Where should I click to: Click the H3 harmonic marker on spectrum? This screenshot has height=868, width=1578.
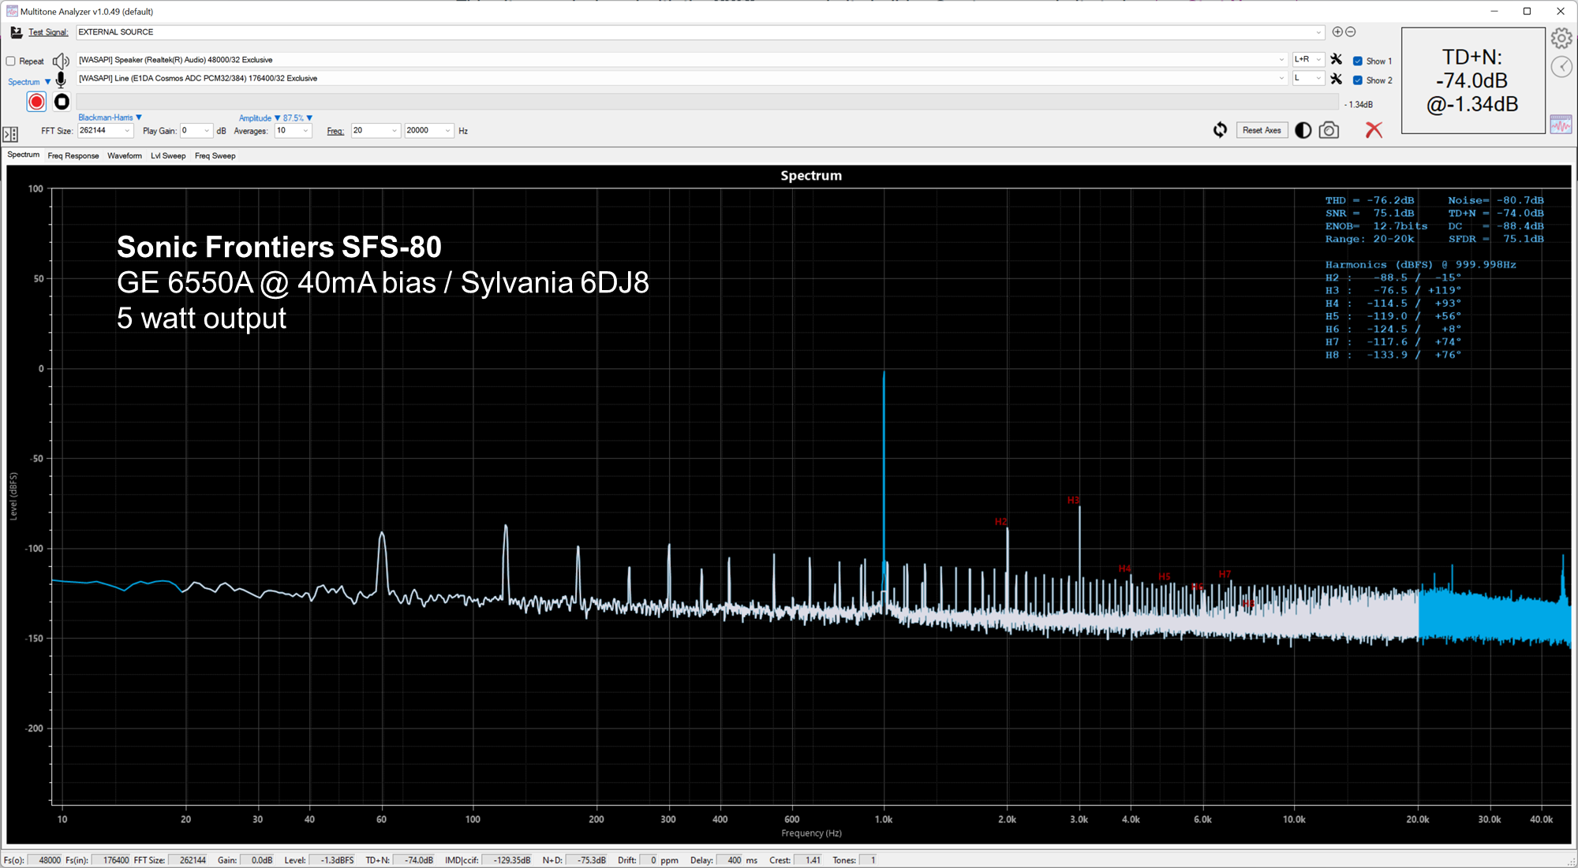(x=1073, y=501)
